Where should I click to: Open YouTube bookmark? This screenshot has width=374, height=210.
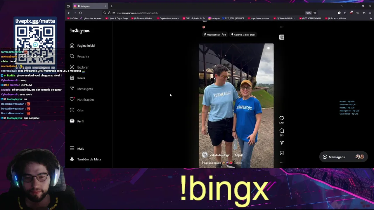coord(73,18)
